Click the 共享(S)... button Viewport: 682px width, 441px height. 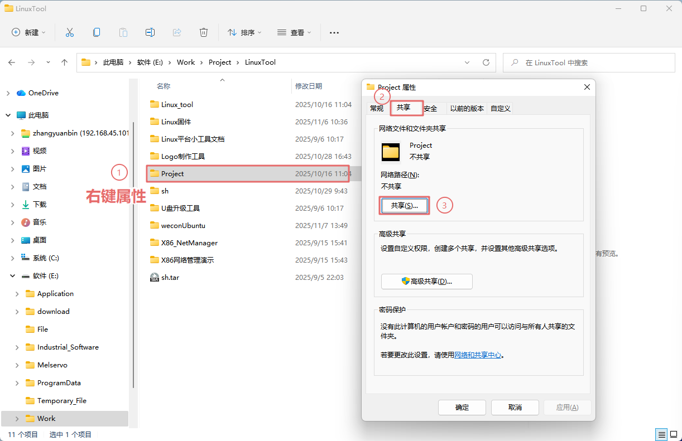click(404, 206)
